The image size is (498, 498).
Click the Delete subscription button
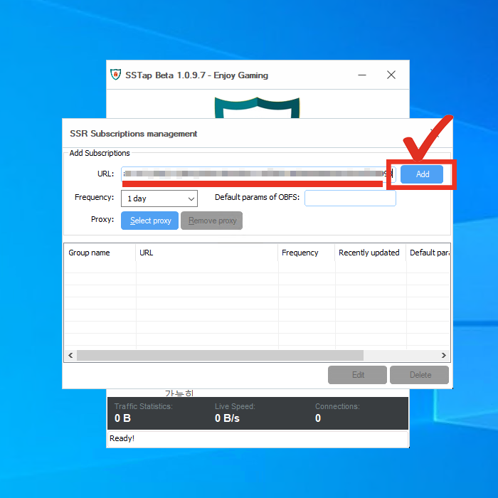(x=419, y=375)
